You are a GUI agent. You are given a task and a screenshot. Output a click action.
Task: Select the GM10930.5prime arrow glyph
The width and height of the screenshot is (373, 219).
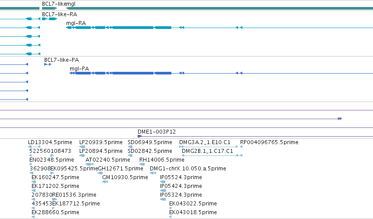coord(105,182)
